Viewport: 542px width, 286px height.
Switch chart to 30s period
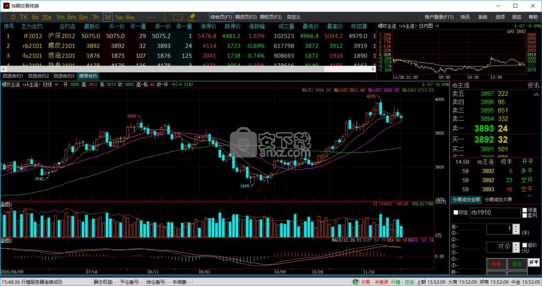click(47, 17)
